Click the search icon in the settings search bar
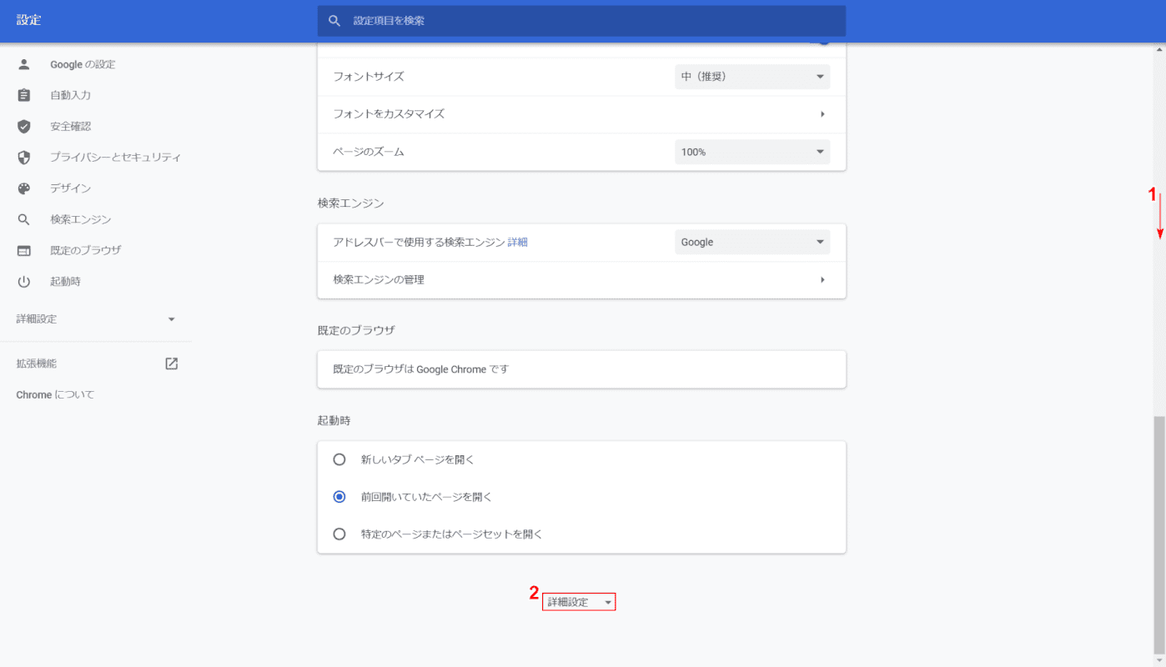This screenshot has width=1166, height=667. [x=334, y=21]
